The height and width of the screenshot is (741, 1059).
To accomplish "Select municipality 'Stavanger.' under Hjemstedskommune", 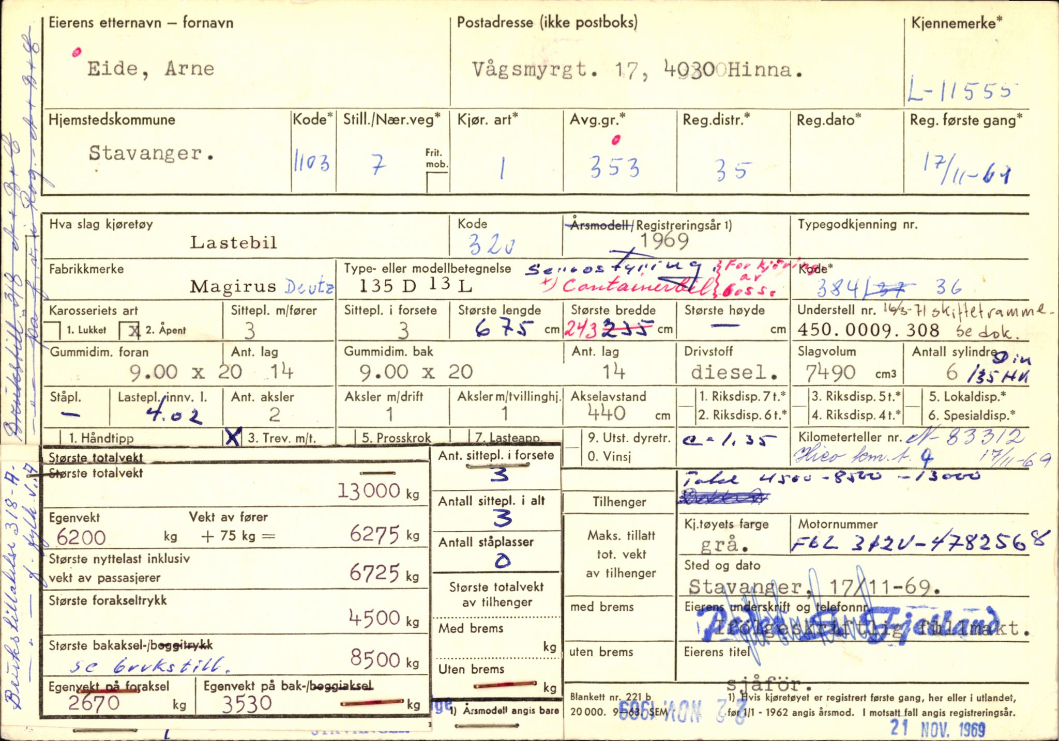I will (x=151, y=153).
